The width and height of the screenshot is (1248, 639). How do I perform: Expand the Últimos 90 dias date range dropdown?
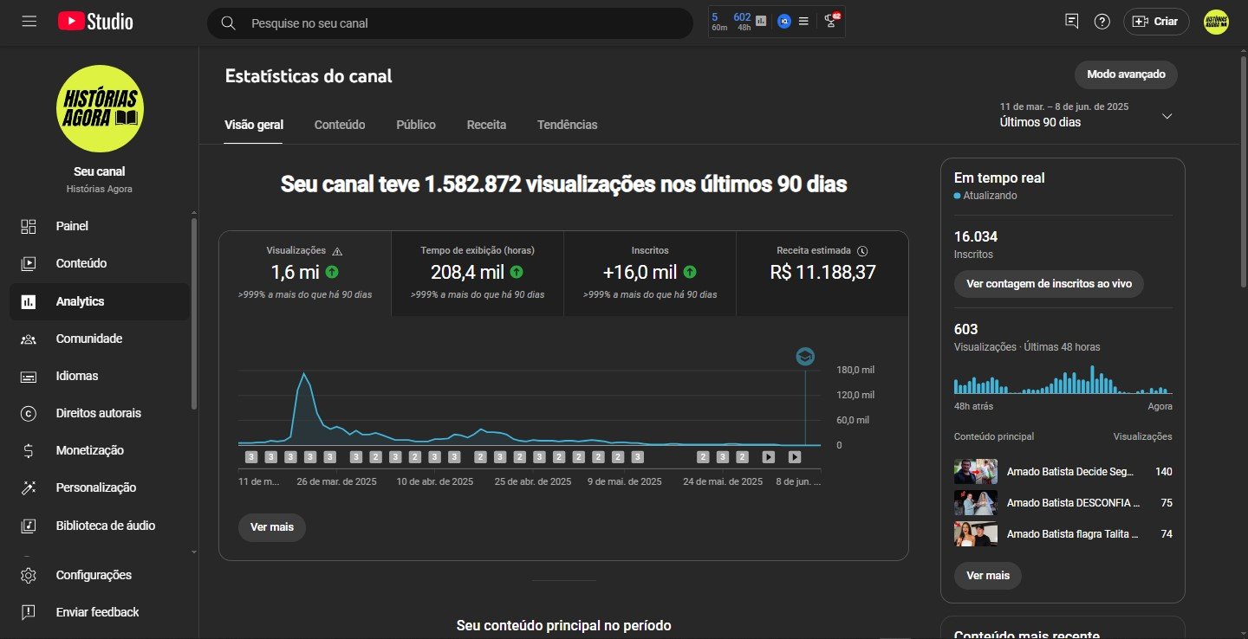[1086, 115]
